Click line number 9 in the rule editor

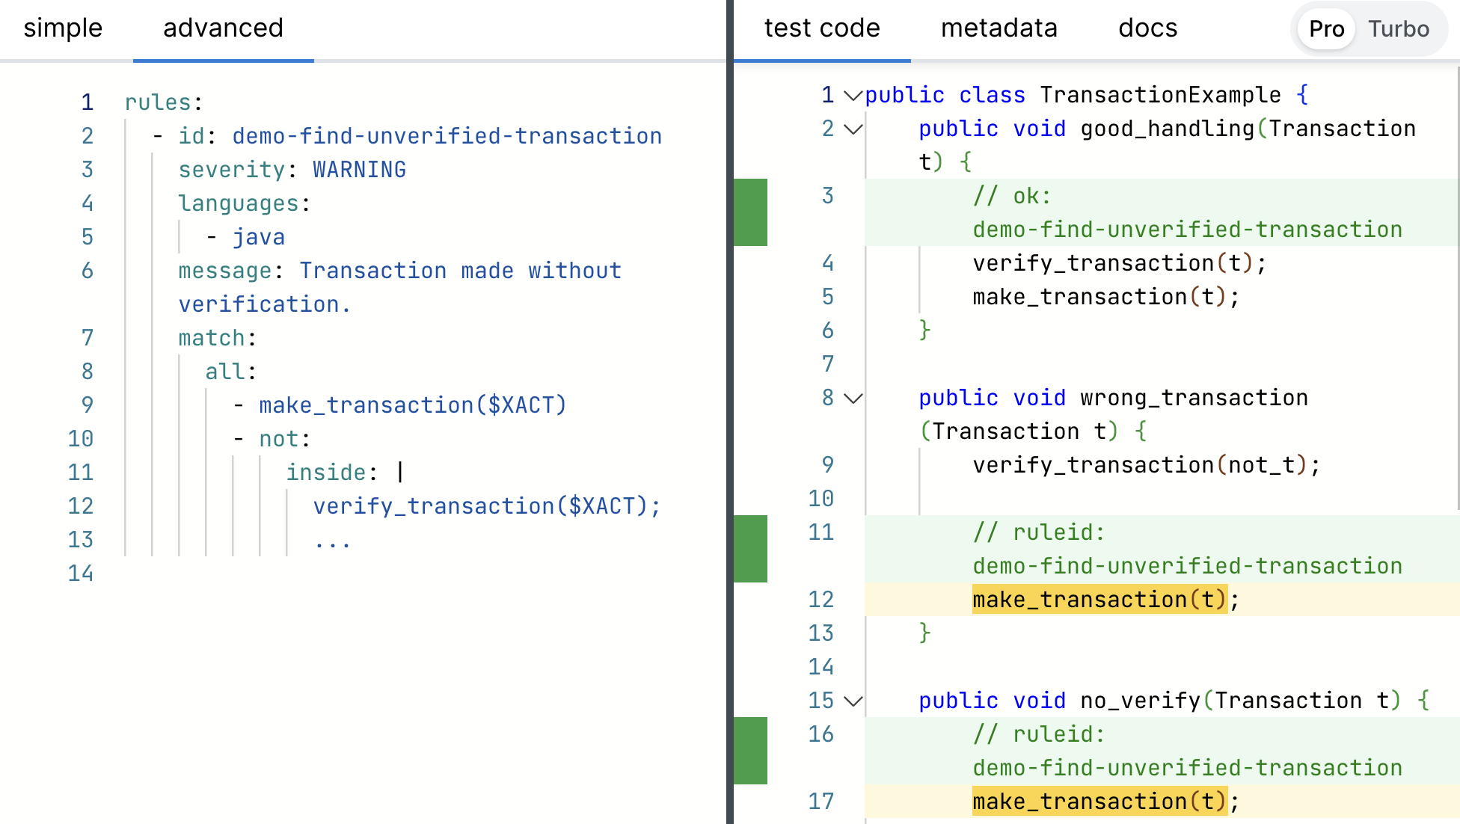(86, 405)
